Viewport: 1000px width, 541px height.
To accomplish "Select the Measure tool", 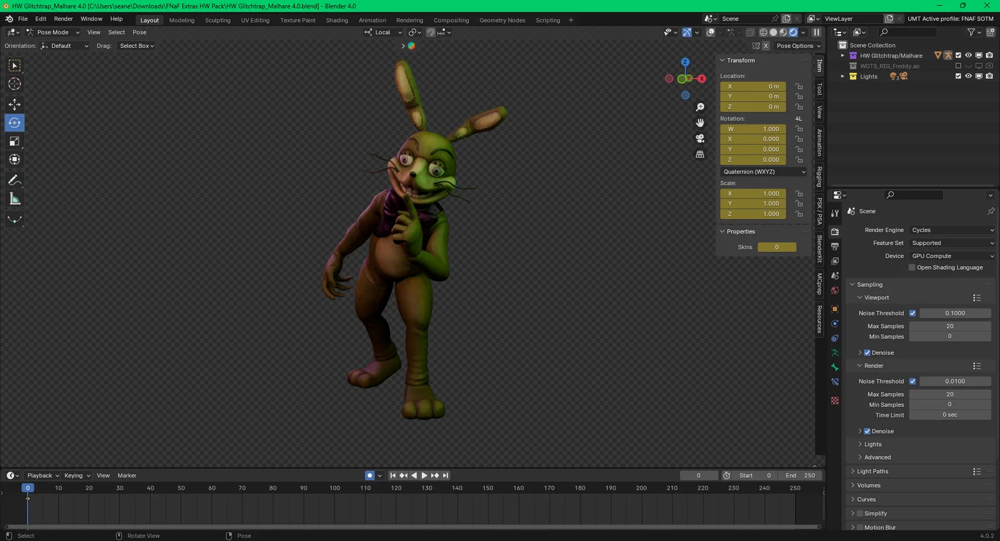I will (x=14, y=199).
